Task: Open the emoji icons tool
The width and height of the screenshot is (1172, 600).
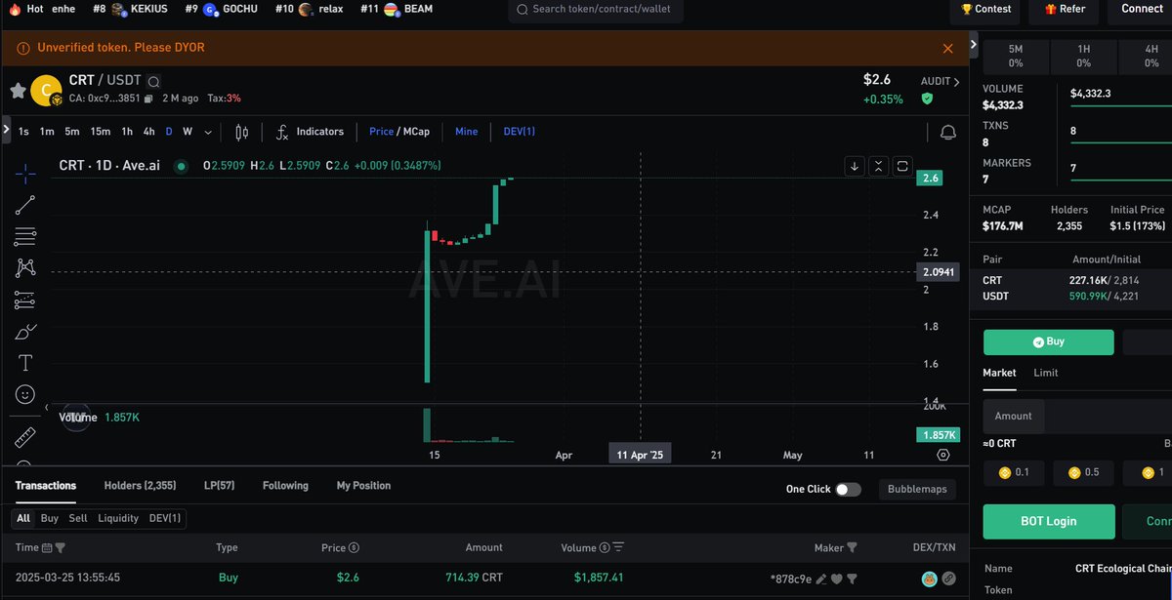Action: coord(25,394)
